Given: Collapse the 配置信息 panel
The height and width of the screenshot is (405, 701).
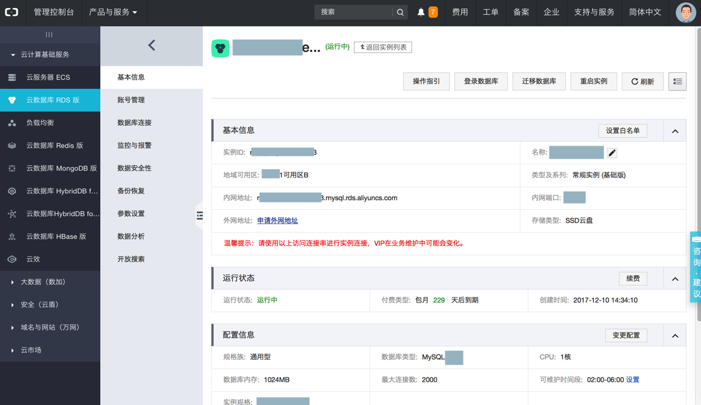Looking at the screenshot, I should [675, 336].
